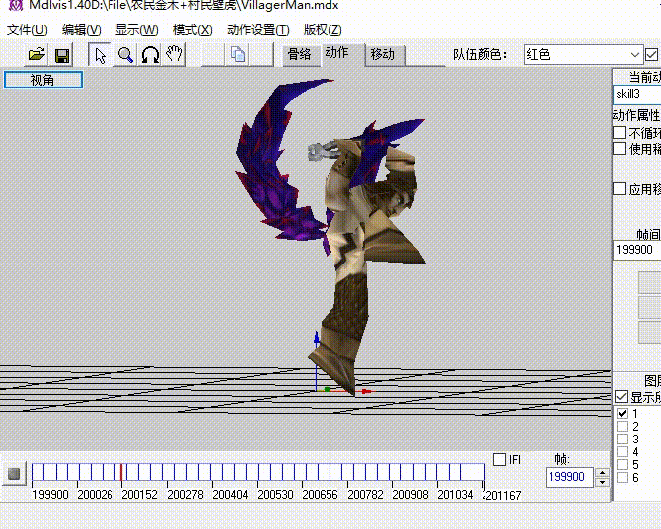
Task: Click timeline label 200782
Action: 365,495
